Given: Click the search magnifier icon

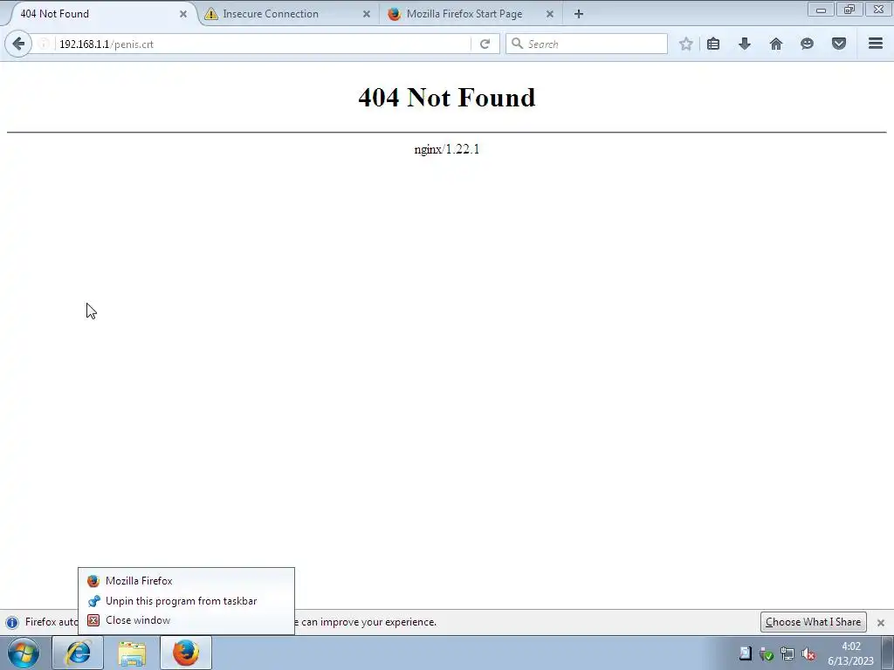Looking at the screenshot, I should coord(517,44).
